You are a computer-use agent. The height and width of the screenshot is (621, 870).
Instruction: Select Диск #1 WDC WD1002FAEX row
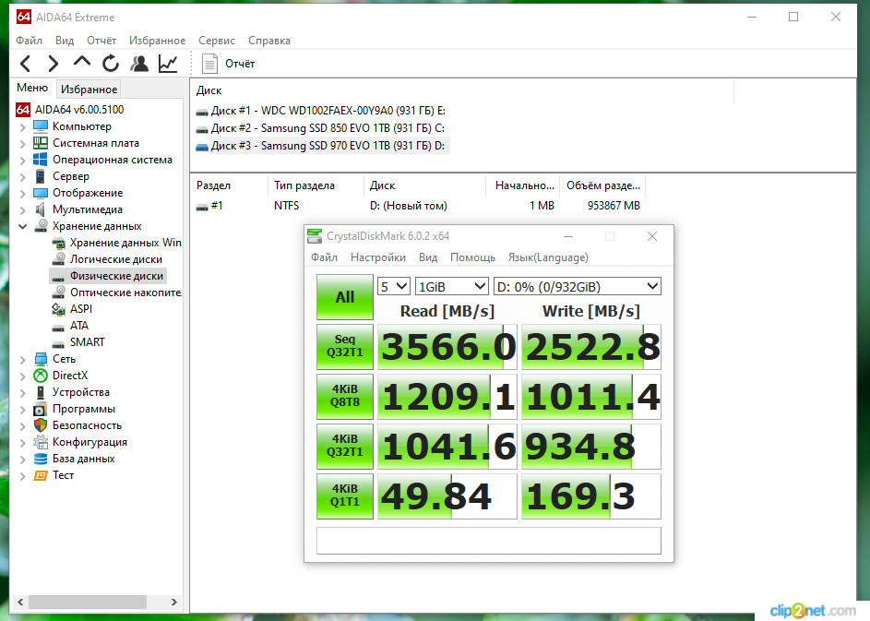click(321, 111)
